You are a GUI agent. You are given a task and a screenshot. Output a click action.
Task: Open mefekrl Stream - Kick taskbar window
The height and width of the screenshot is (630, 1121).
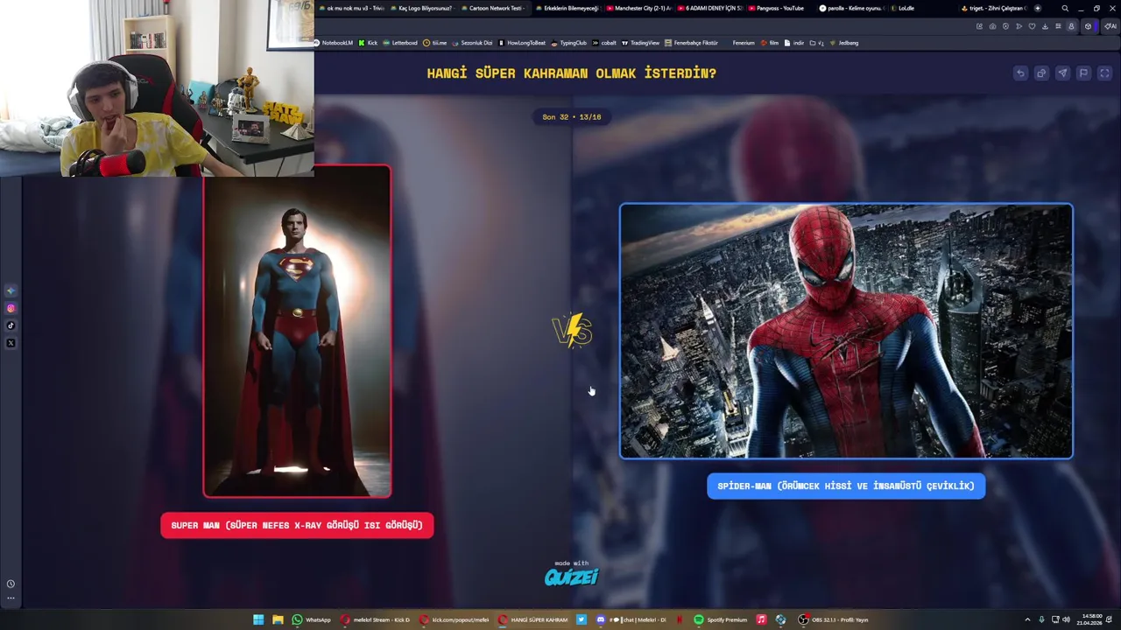pyautogui.click(x=376, y=619)
